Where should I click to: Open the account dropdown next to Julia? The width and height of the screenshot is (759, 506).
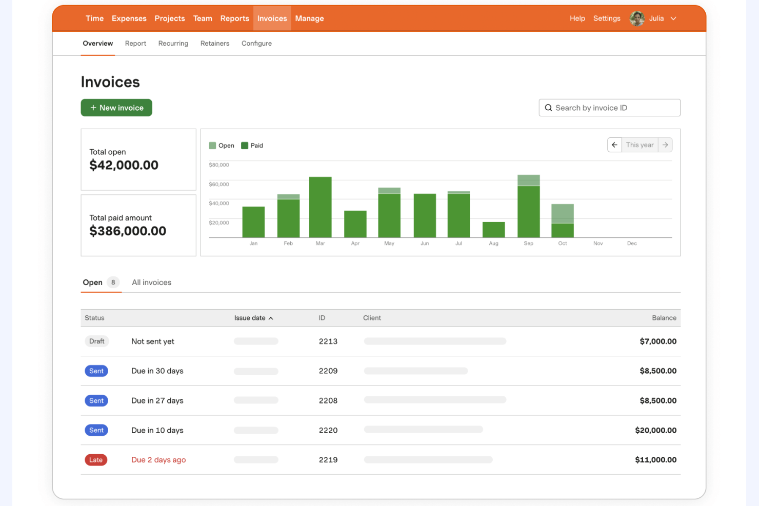[673, 18]
